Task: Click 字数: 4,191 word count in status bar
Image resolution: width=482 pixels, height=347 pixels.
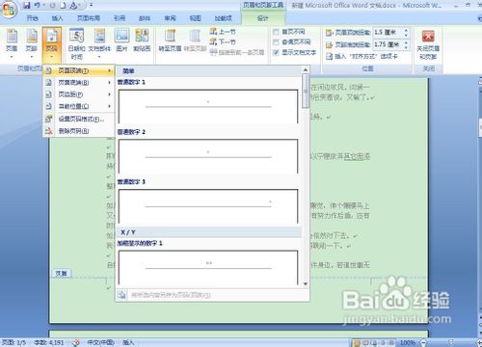Action: pos(49,342)
